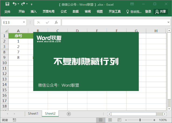The height and width of the screenshot is (123, 172).
Task: Click the zoom in plus button
Action: [x=154, y=120]
